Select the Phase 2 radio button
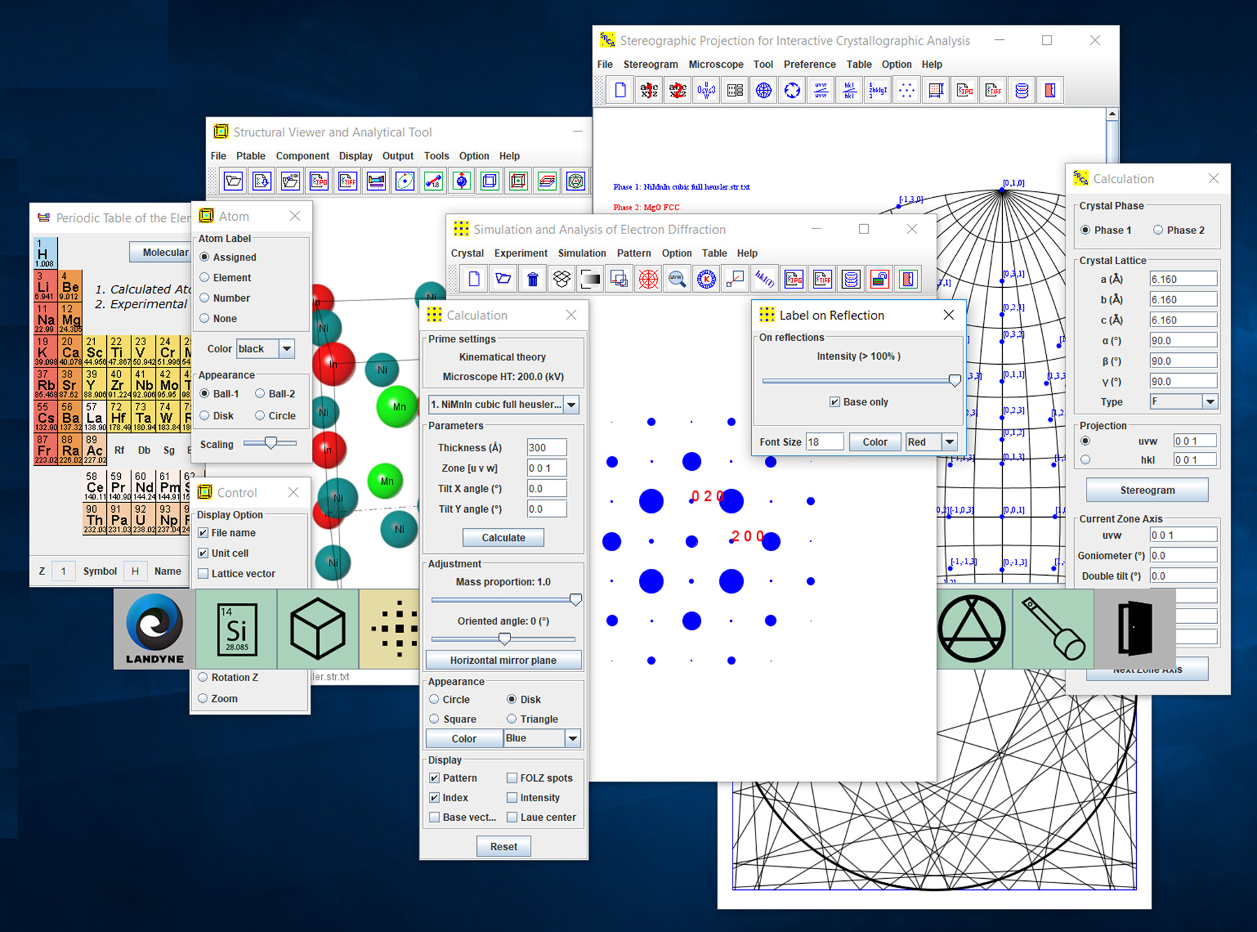 click(x=1158, y=230)
